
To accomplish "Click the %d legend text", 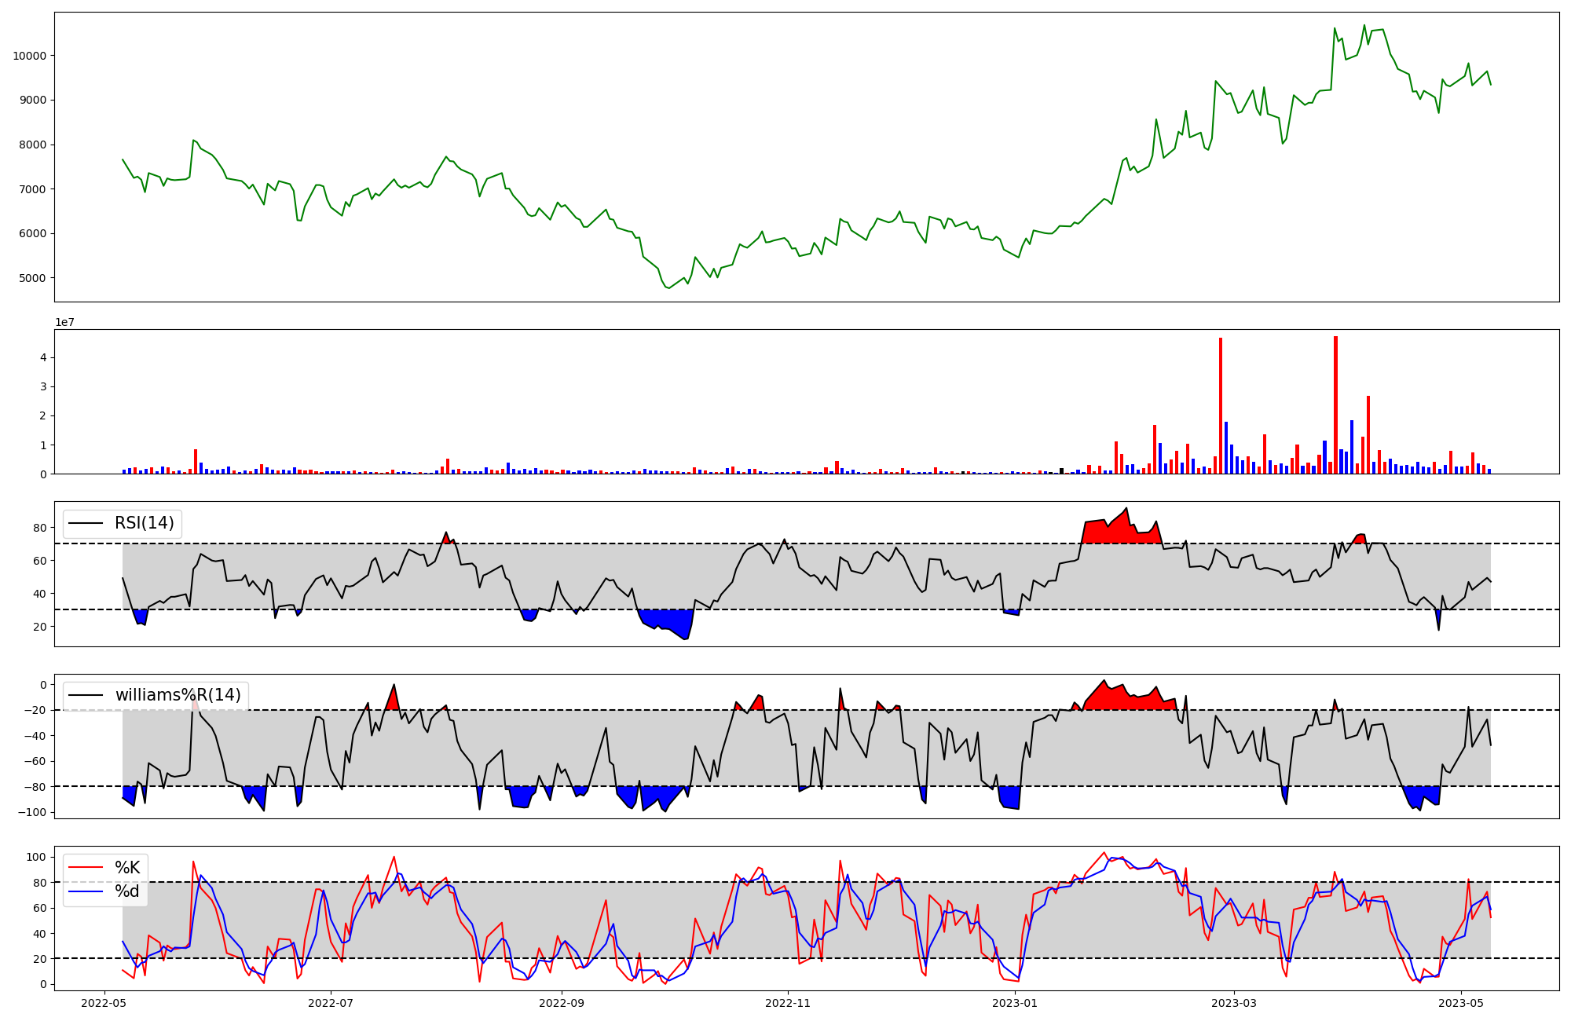I will point(127,891).
